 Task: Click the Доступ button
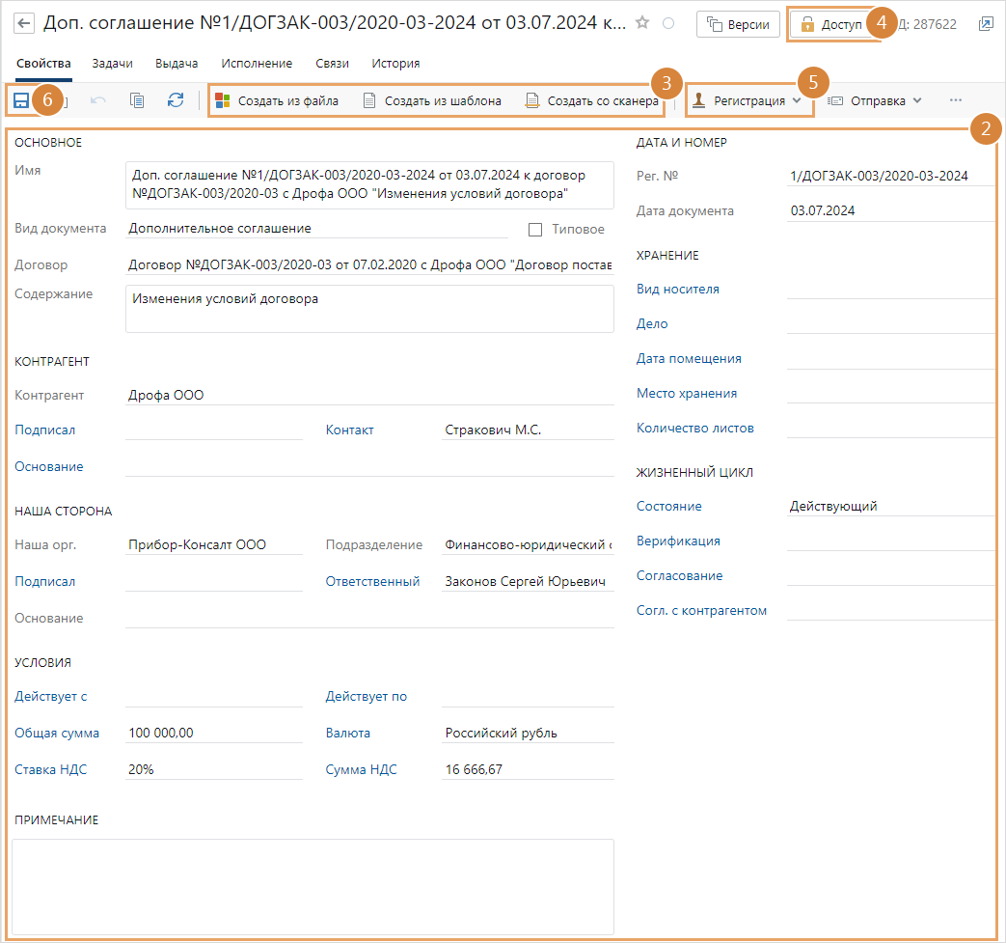(831, 25)
